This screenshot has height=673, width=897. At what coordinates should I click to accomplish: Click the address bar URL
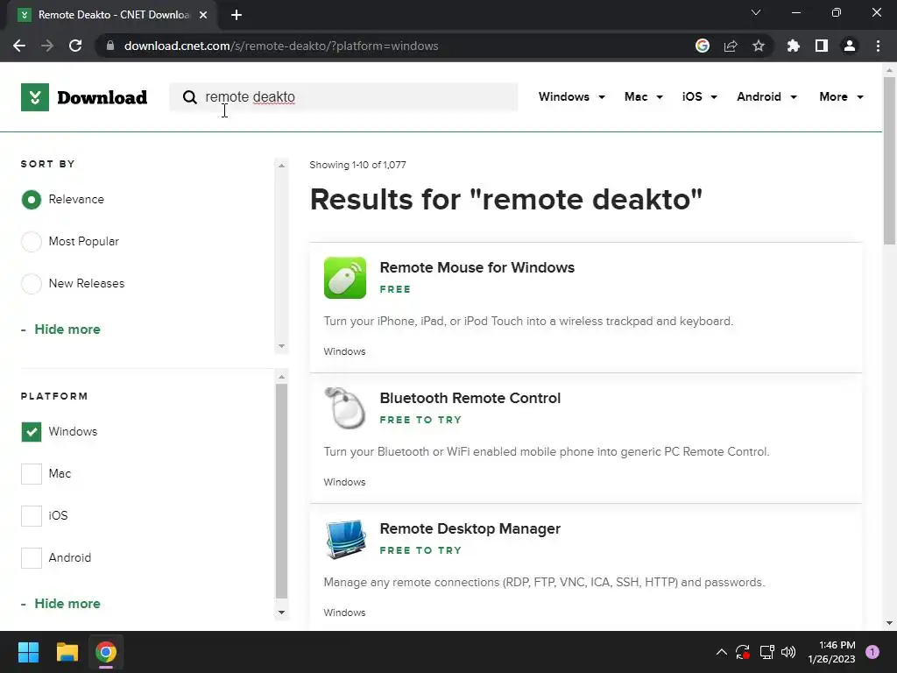click(x=281, y=46)
